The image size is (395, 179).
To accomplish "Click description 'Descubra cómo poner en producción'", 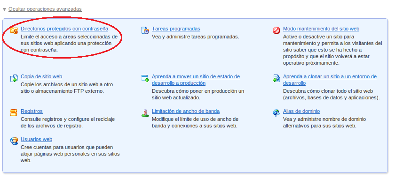I will click(198, 94).
